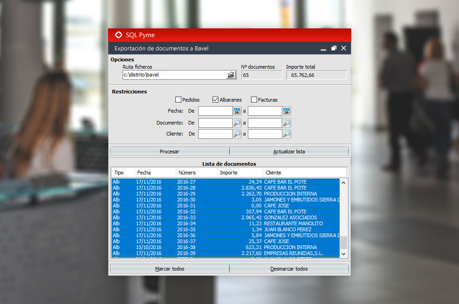Sort the list by Importe column header
The image size is (459, 304).
229,173
